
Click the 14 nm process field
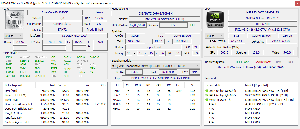pos(99,12)
